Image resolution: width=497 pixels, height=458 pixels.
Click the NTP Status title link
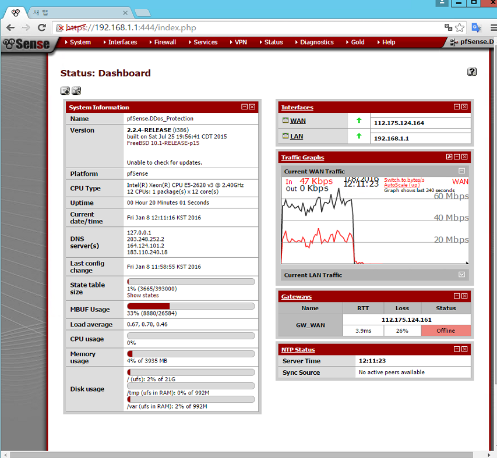298,349
